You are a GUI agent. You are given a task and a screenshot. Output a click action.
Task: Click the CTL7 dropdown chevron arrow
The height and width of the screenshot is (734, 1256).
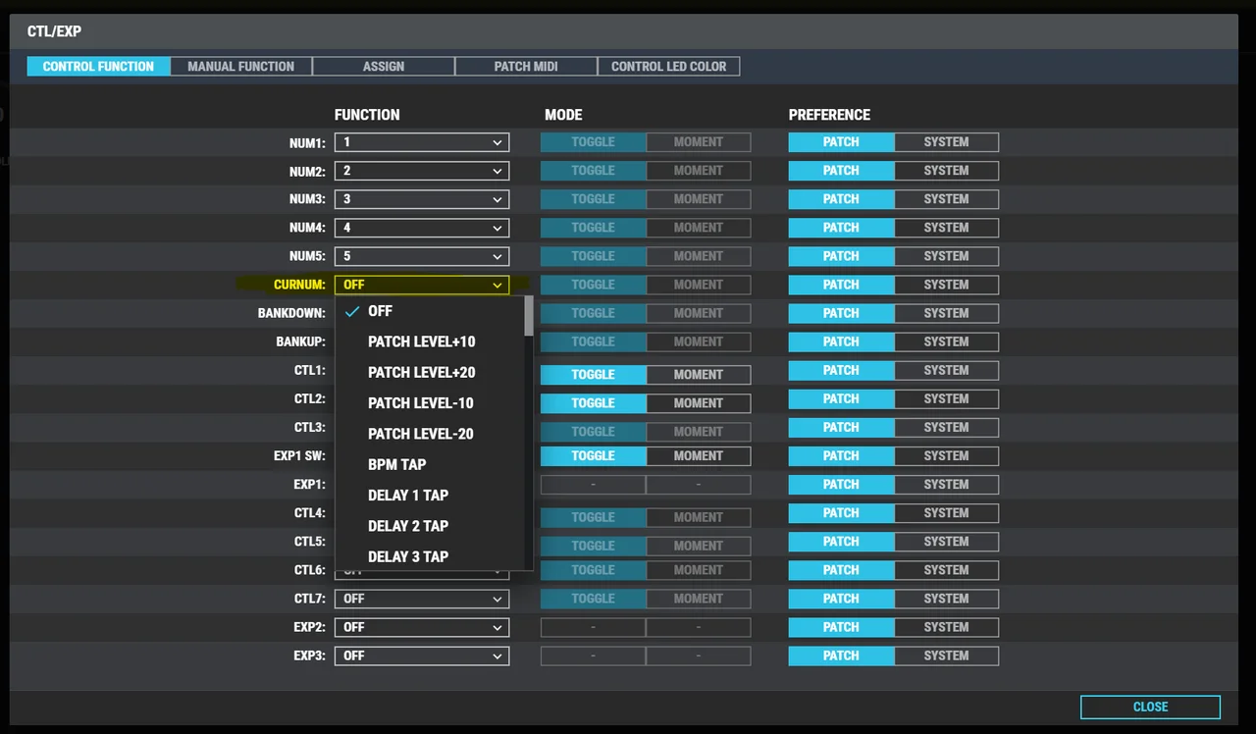[x=497, y=599]
